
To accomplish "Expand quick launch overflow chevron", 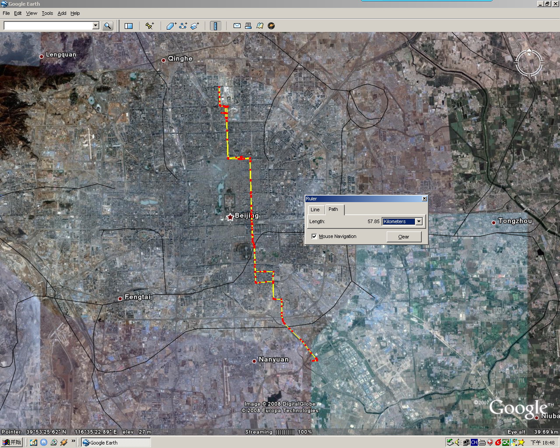I will coord(73,441).
